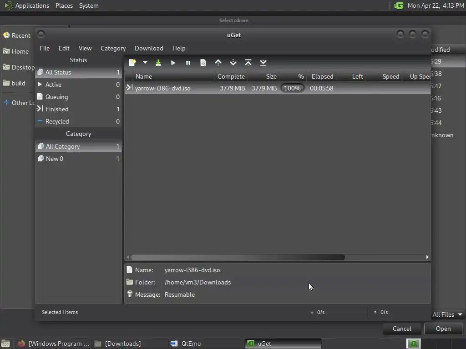The height and width of the screenshot is (349, 466).
Task: Click Open in the file chooser dialog
Action: tap(443, 329)
